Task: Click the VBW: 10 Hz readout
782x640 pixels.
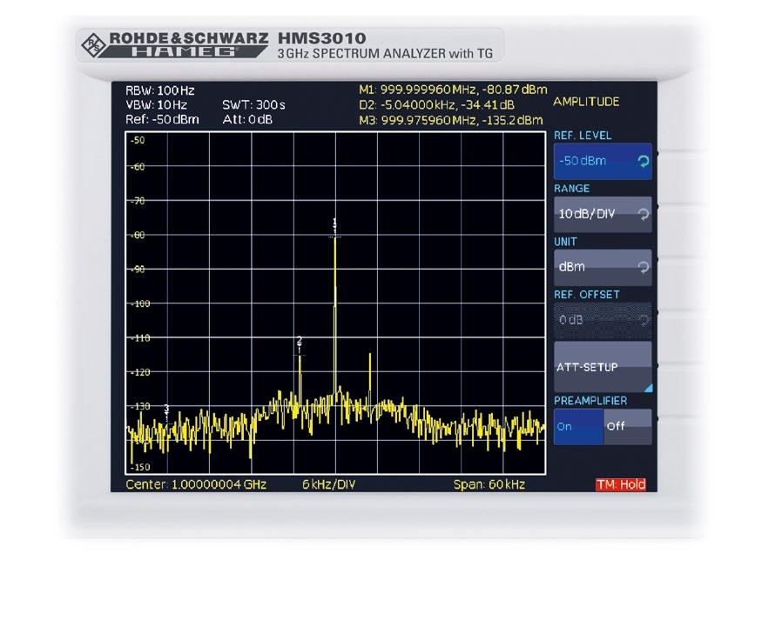Action: pyautogui.click(x=156, y=105)
